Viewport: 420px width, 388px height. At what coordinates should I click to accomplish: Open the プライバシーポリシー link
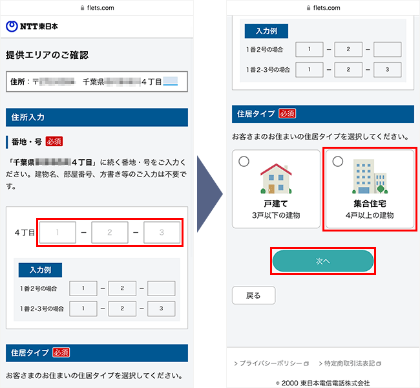point(271,363)
